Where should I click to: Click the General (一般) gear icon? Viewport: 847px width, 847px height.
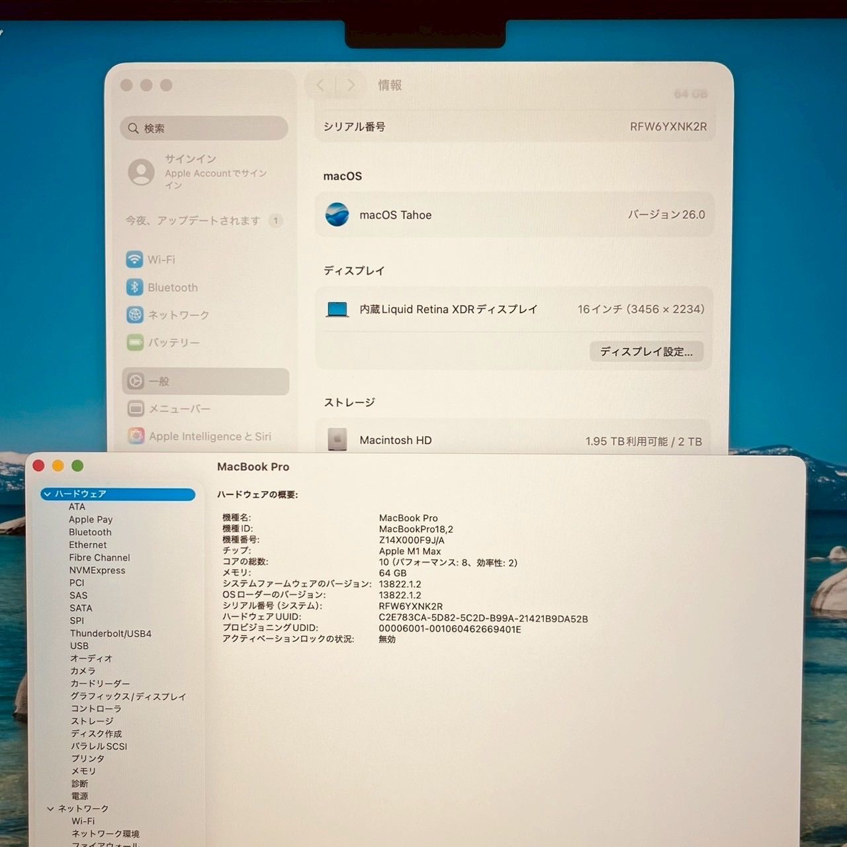135,381
